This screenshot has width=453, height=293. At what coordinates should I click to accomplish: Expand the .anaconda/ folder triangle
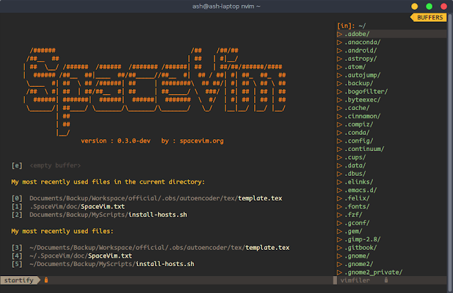340,42
